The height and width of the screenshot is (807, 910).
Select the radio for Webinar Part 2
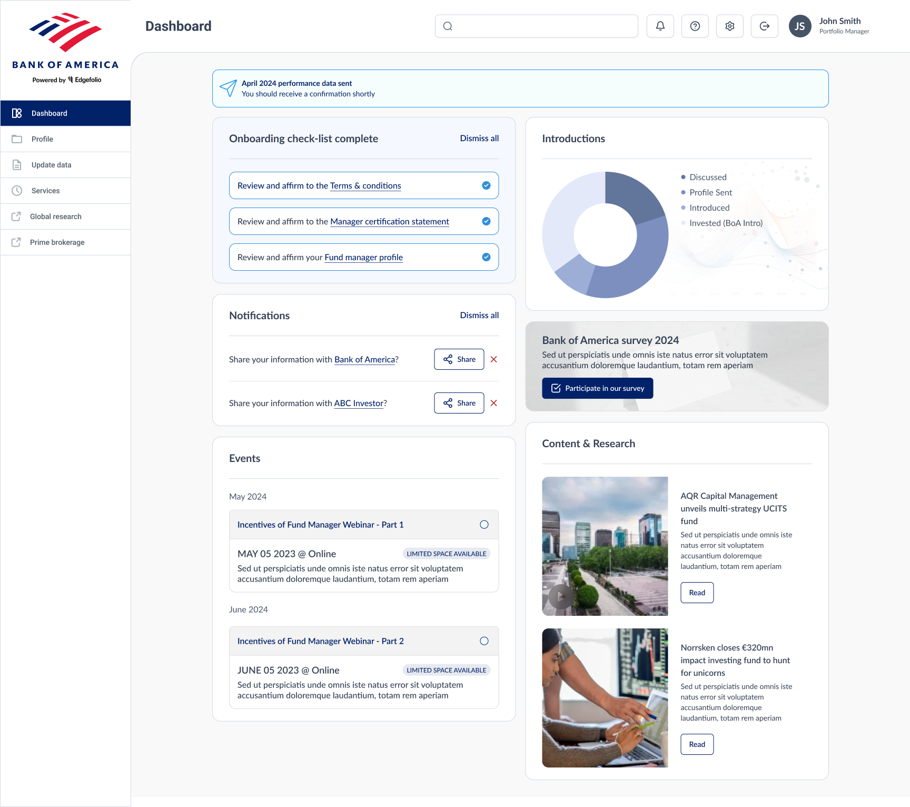(x=483, y=641)
